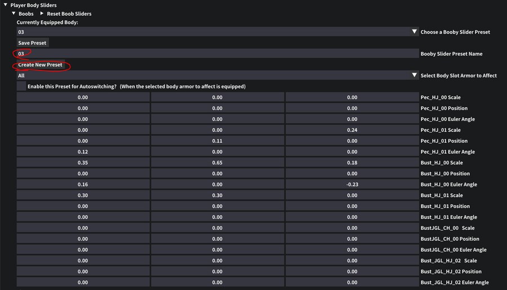Select the 0.18 Bust_HJ_00 Scale value

(x=352, y=163)
